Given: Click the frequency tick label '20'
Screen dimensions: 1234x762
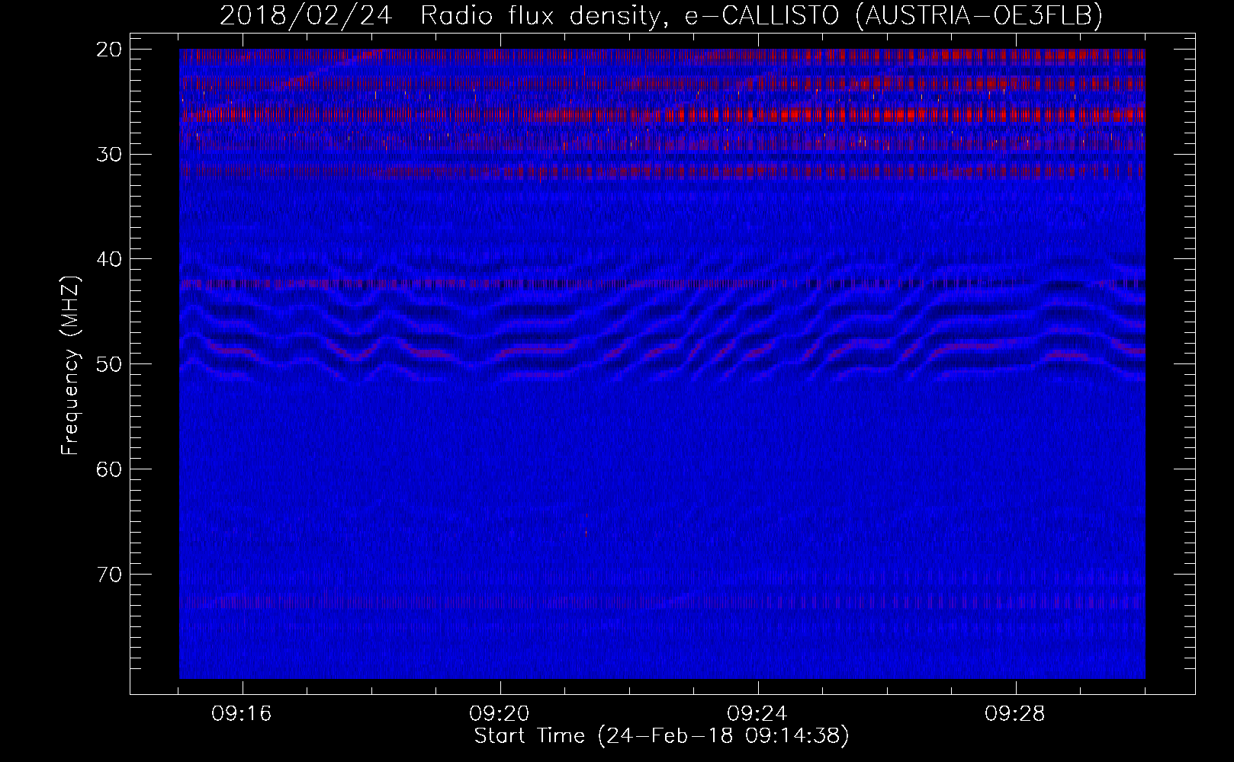Looking at the screenshot, I should point(109,50).
